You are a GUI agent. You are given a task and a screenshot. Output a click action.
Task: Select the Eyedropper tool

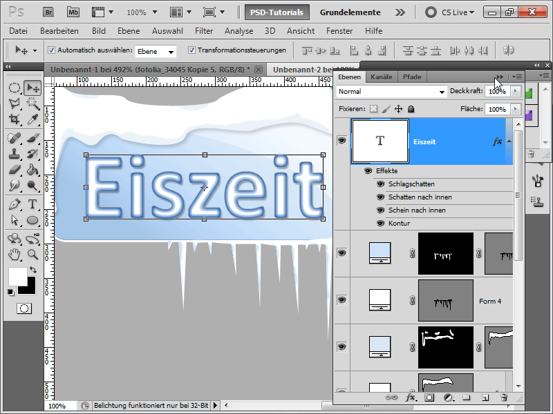click(32, 119)
